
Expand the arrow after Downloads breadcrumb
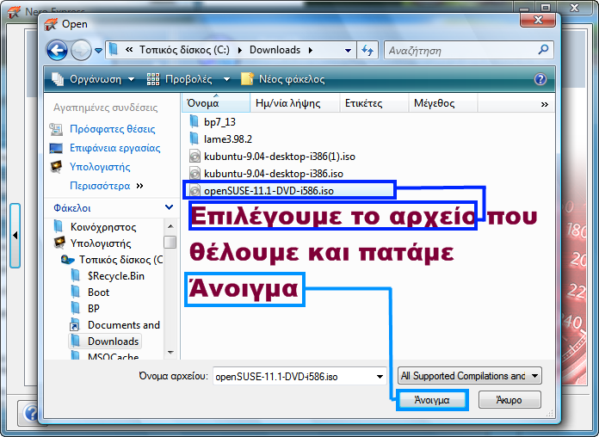pos(310,51)
